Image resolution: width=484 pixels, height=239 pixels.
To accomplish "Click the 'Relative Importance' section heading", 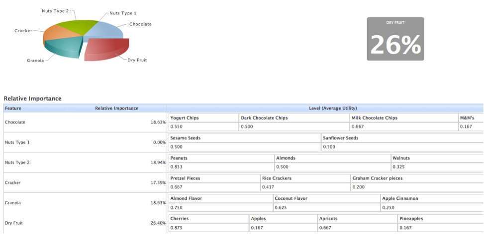I will click(32, 99).
